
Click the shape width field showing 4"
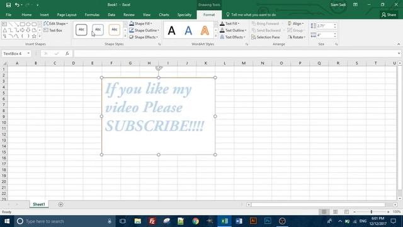[325, 35]
